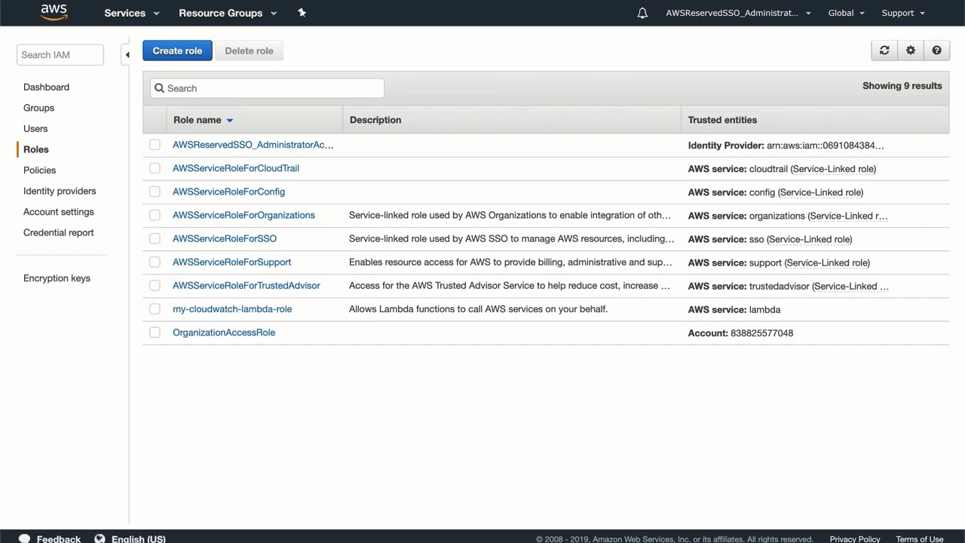Refresh the roles list
The width and height of the screenshot is (965, 543).
point(884,51)
